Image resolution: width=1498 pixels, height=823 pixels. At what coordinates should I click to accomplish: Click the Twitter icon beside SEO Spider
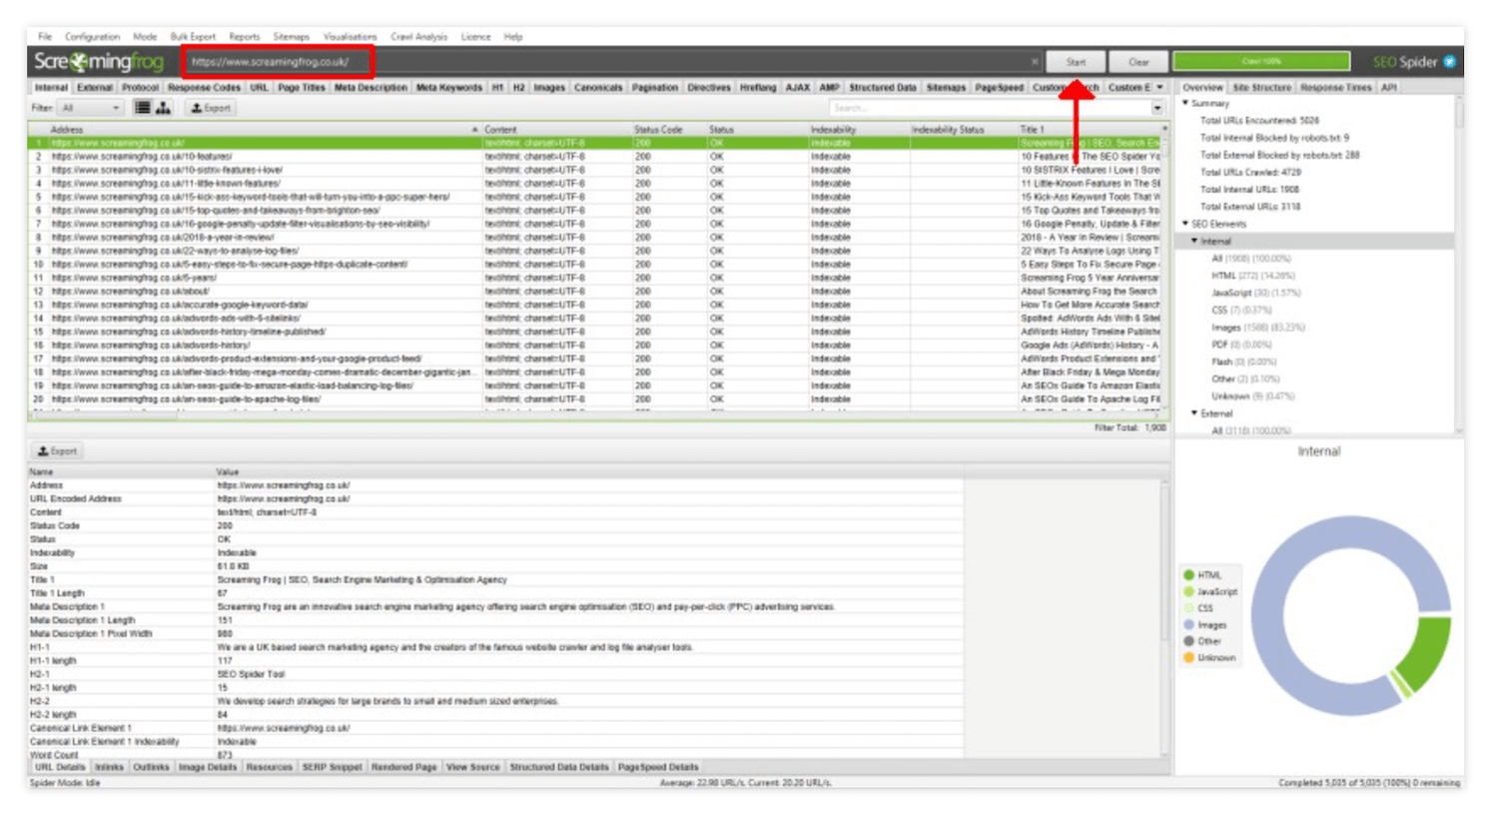[1450, 62]
